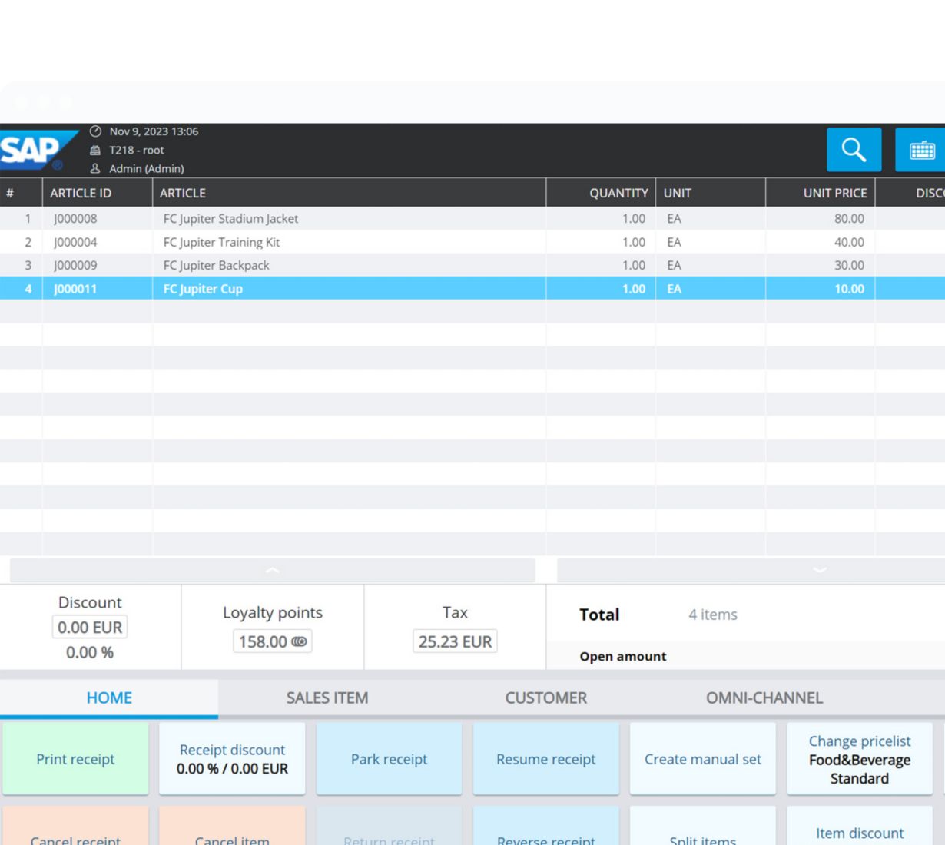Click Create manual set button

[x=702, y=759]
